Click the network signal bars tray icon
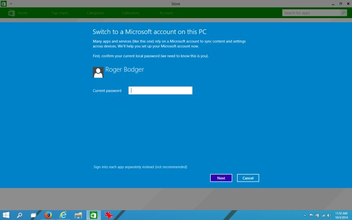 323,215
